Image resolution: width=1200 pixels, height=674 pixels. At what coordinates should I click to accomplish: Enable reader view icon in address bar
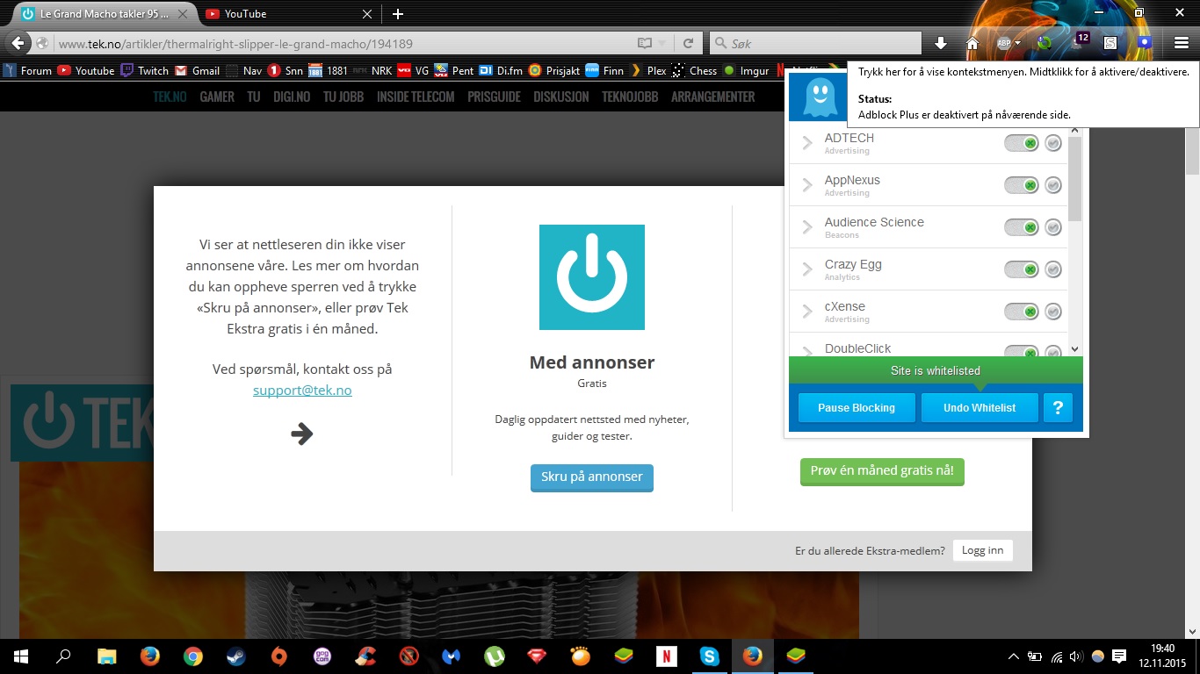point(645,43)
